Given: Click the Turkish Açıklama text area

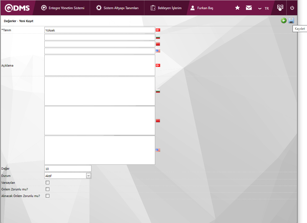Looking at the screenshot, I should coord(100,65).
